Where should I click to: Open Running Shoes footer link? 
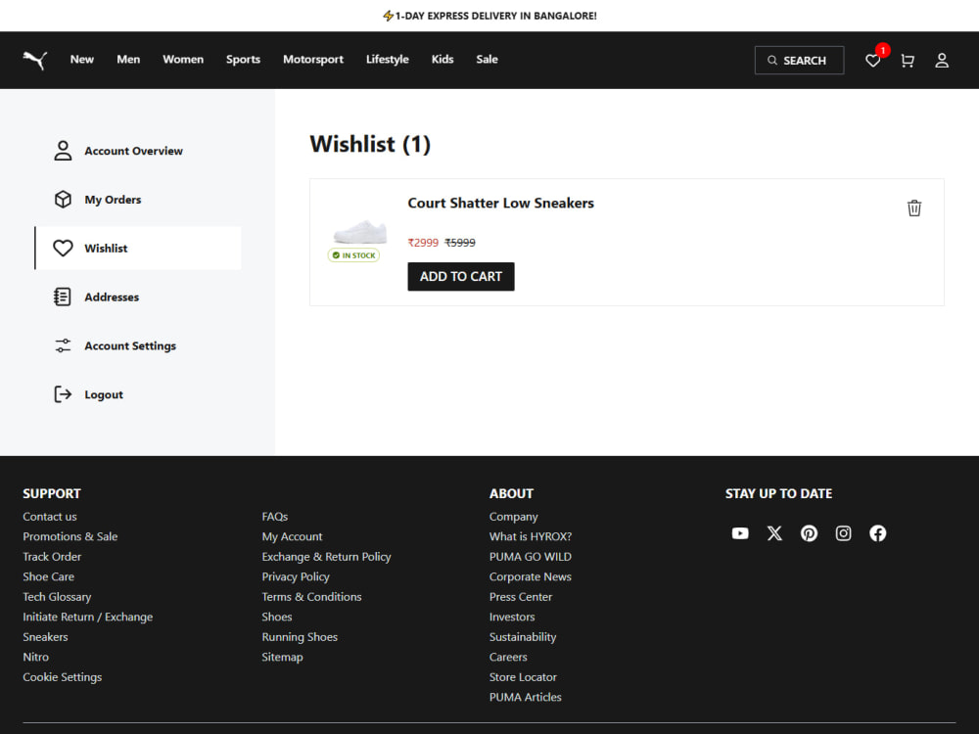(300, 637)
